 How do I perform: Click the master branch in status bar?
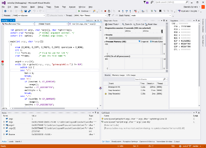[x=195, y=146]
